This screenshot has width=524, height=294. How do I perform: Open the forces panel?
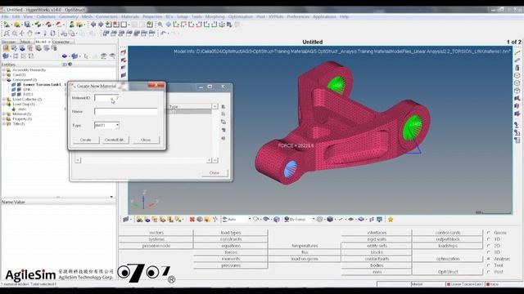coord(231,252)
